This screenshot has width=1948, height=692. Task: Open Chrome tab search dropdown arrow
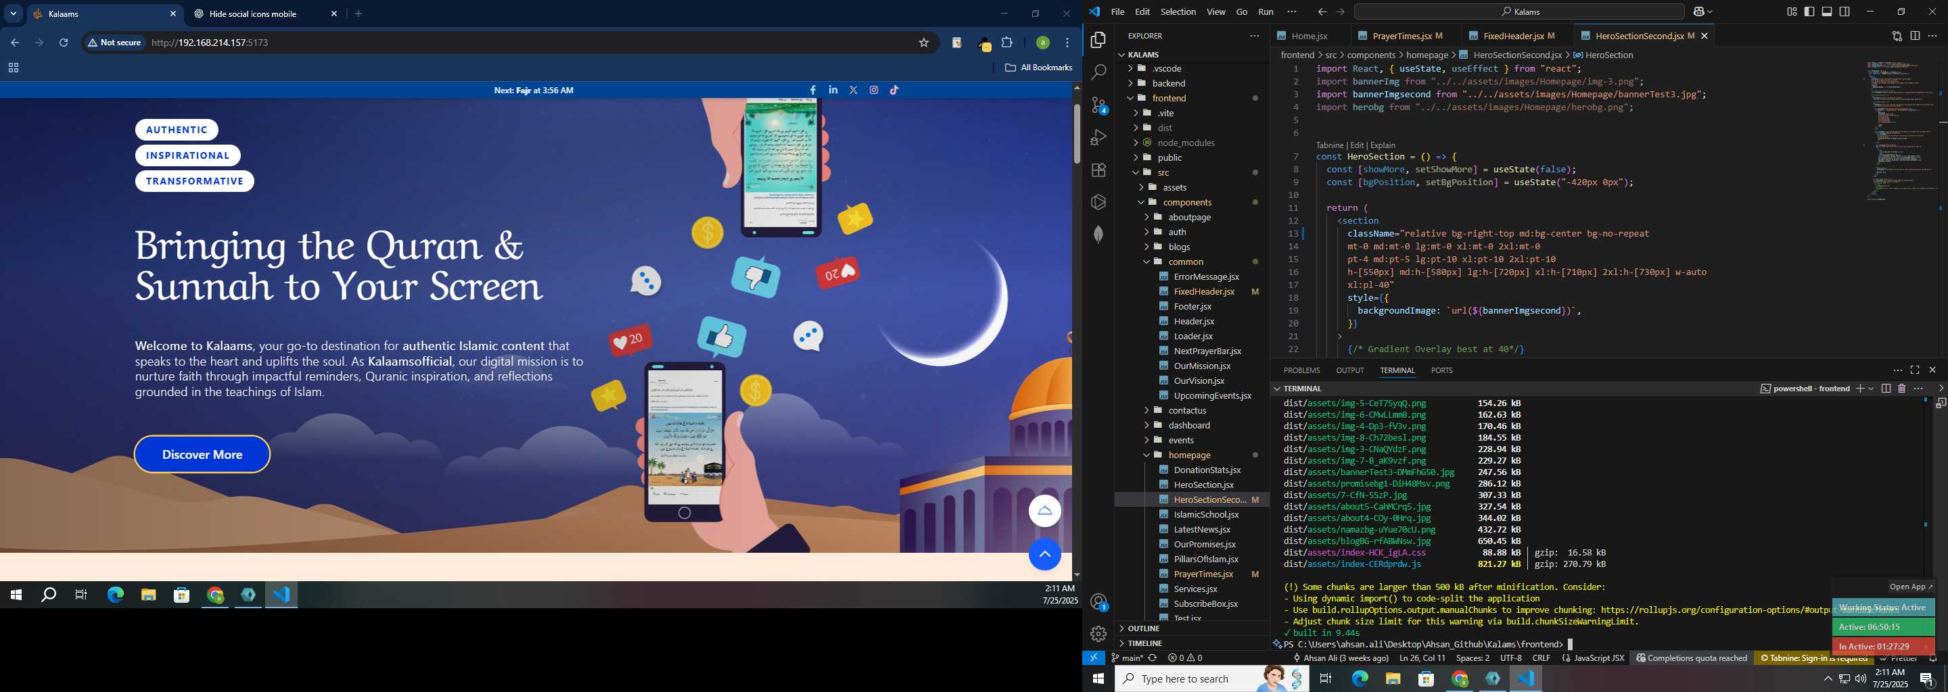14,14
